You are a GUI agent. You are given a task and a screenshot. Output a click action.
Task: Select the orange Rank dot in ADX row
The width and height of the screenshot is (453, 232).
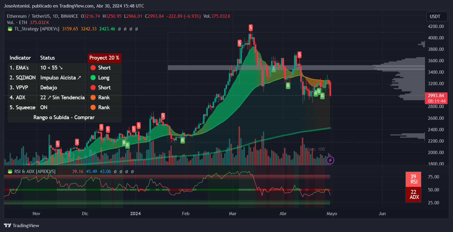tap(93, 97)
